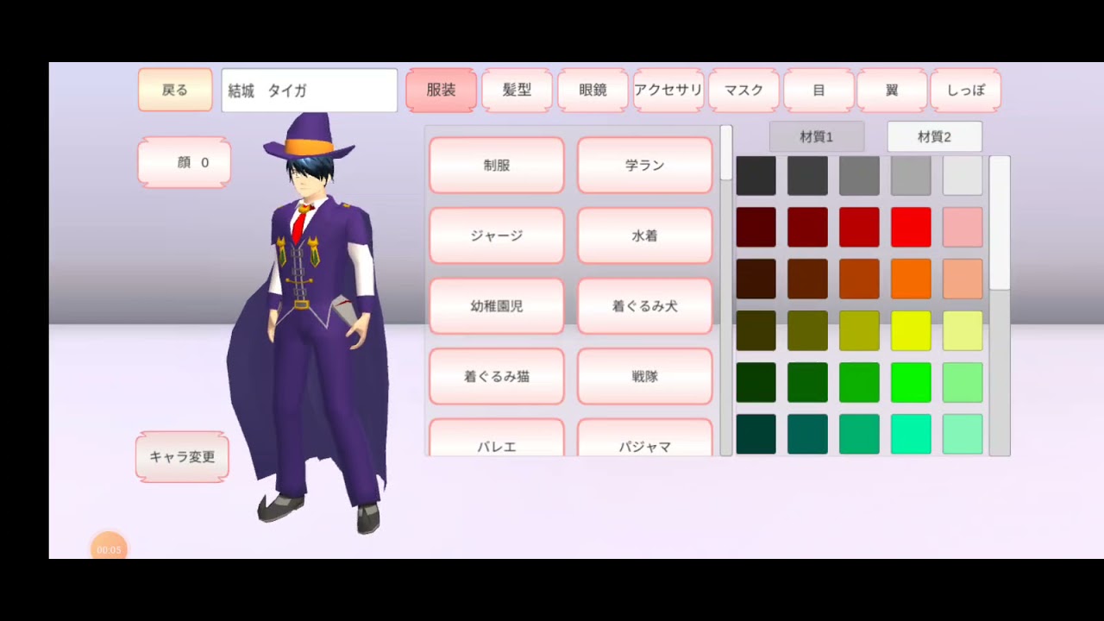Choose the 戦隊 squadron outfit
The width and height of the screenshot is (1104, 621).
(x=645, y=377)
